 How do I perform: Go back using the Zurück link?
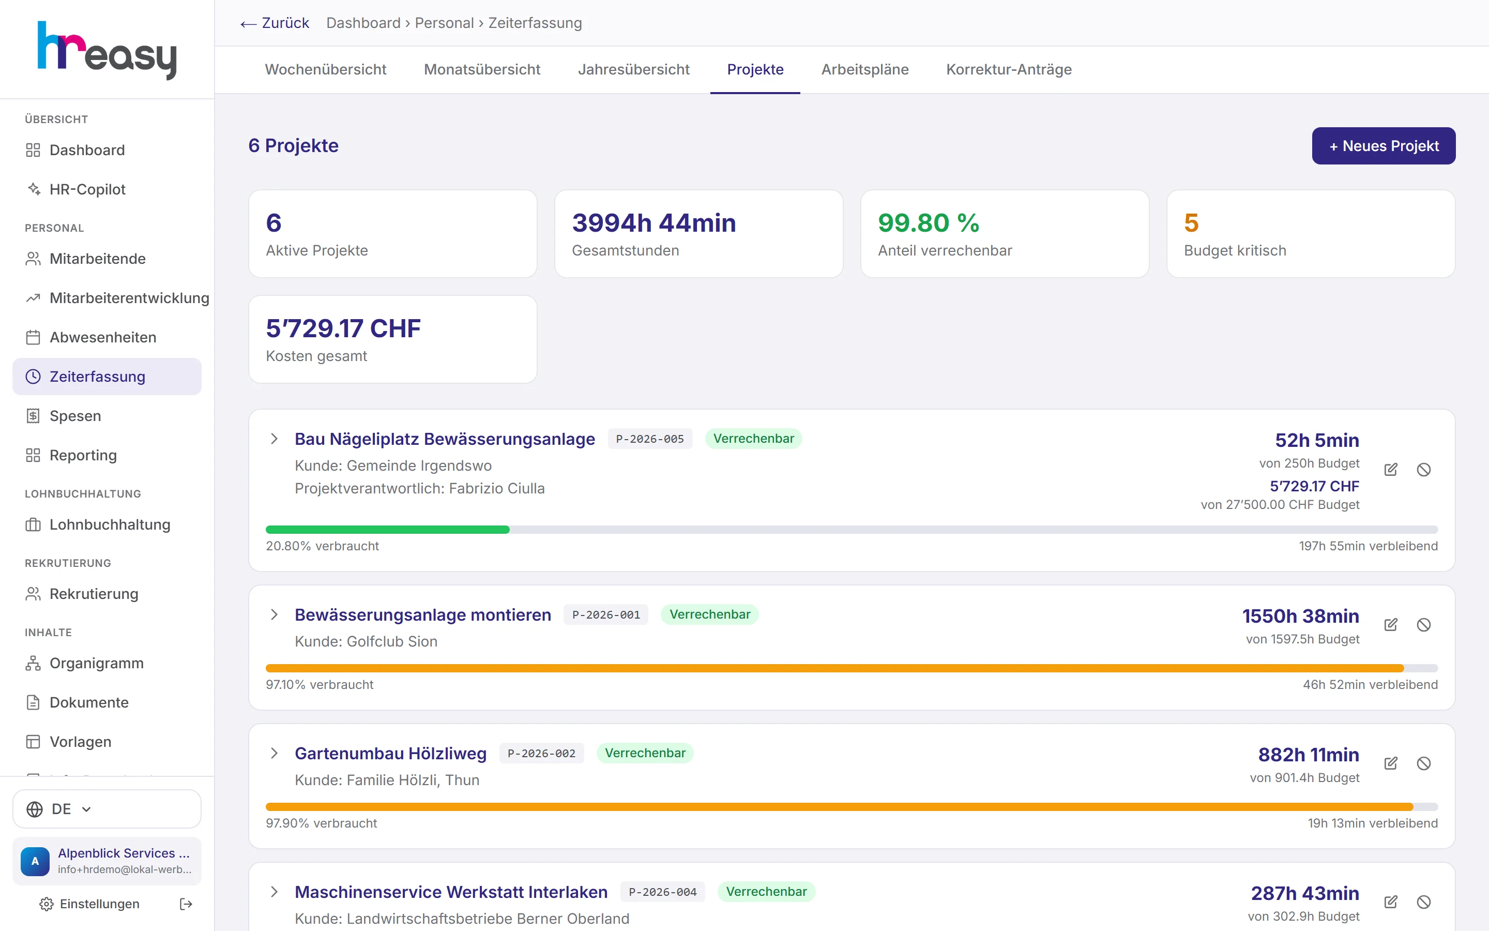tap(275, 23)
